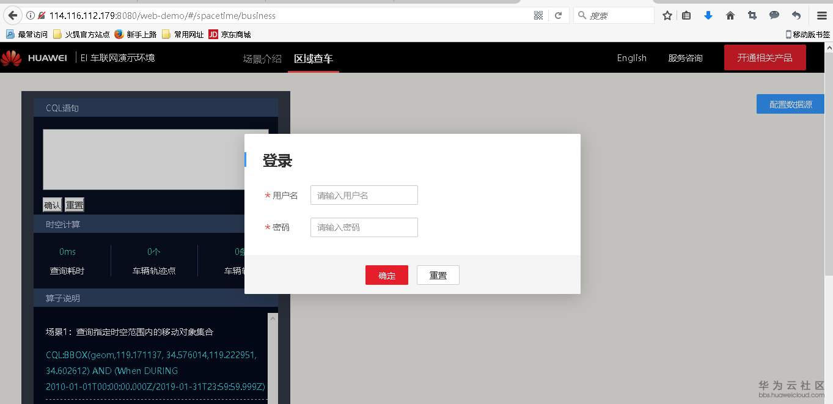833x404 pixels.
Task: Click the 配置数据源 button
Action: coord(790,104)
